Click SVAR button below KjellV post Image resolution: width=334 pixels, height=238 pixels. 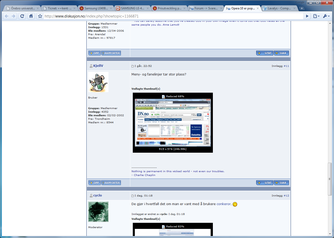tap(281, 183)
